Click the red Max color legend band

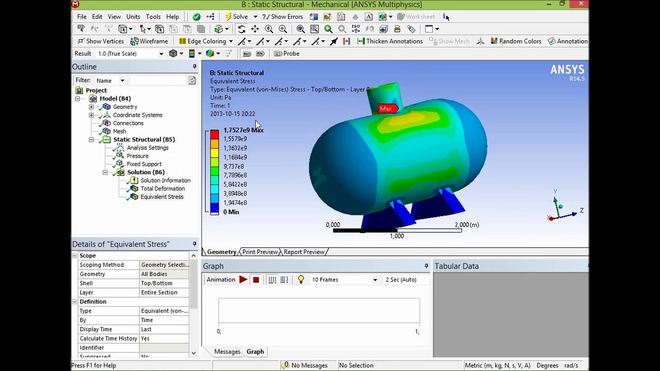coord(214,134)
